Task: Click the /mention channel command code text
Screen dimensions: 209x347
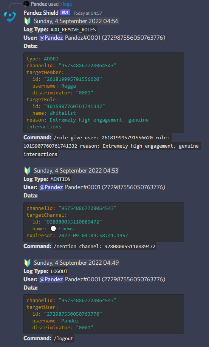Action: click(x=104, y=246)
